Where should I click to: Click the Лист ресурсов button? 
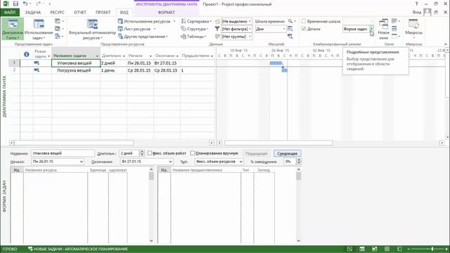pyautogui.click(x=137, y=29)
